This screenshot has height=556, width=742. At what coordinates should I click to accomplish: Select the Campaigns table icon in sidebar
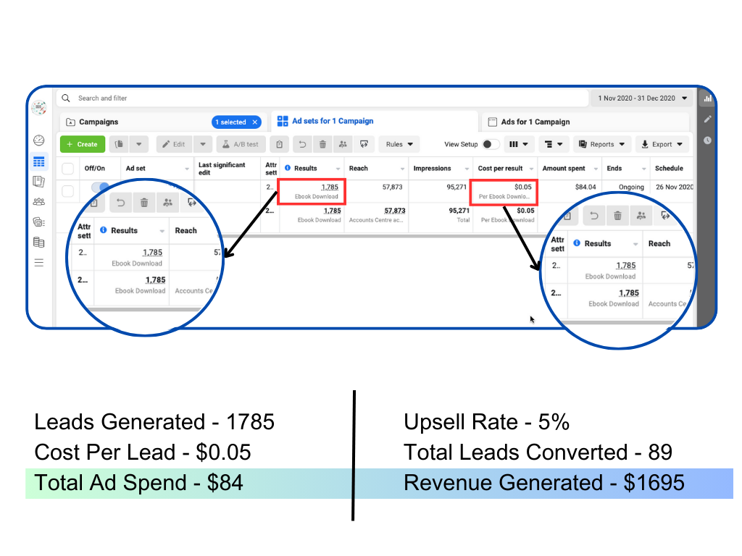tap(39, 161)
